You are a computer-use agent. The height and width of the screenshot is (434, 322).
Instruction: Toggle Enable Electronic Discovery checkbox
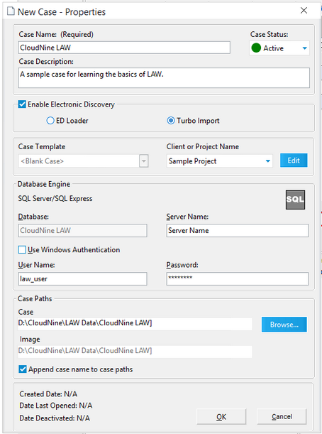pos(22,104)
